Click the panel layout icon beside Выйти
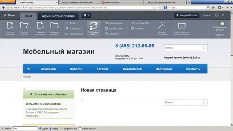 tap(217, 15)
